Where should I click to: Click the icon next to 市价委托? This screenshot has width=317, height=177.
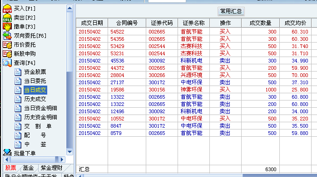click(x=7, y=45)
